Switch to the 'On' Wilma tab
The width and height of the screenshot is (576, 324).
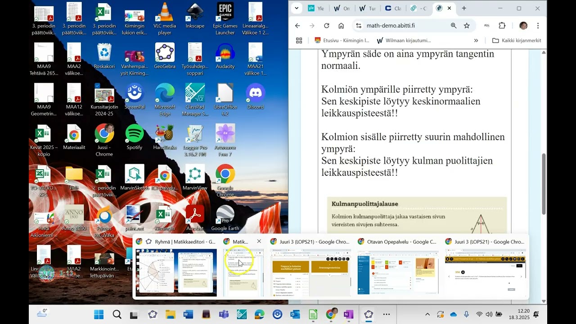point(342,8)
